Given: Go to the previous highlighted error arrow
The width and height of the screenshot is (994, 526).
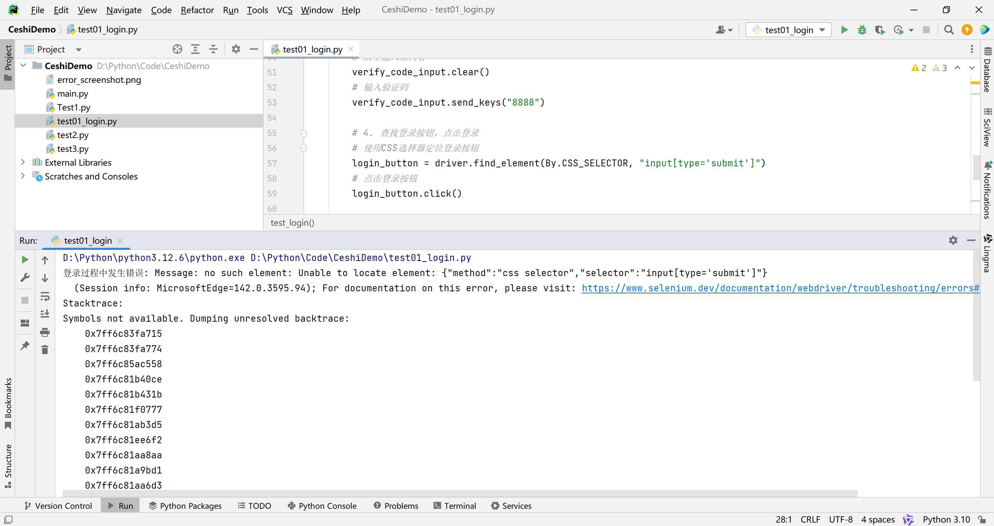Looking at the screenshot, I should pos(957,68).
